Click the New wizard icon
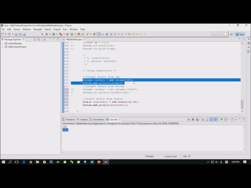251x188 pixels. (x=2, y=34)
